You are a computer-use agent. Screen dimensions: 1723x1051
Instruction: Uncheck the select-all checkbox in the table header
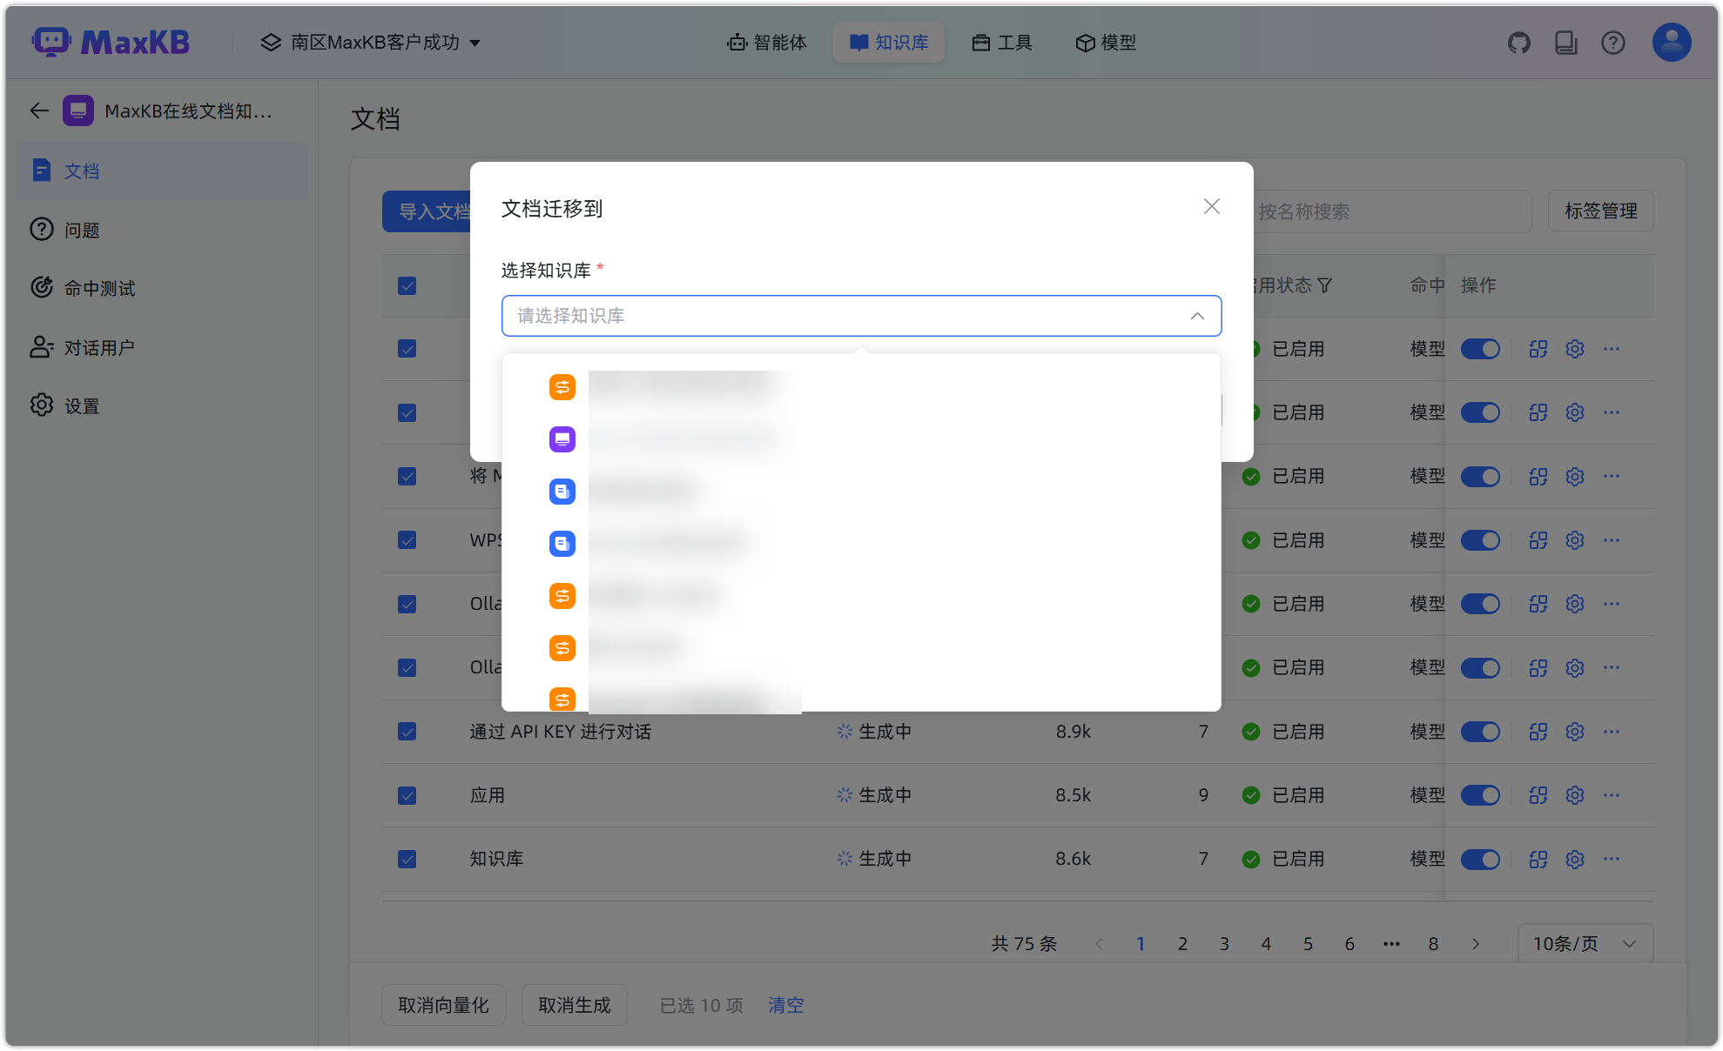[407, 285]
